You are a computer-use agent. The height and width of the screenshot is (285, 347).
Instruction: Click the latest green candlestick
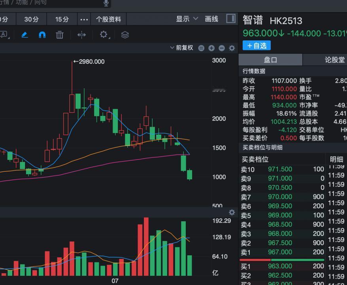click(x=189, y=175)
